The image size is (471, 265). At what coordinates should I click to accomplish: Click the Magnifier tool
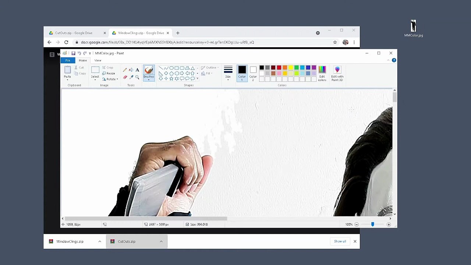(x=137, y=77)
